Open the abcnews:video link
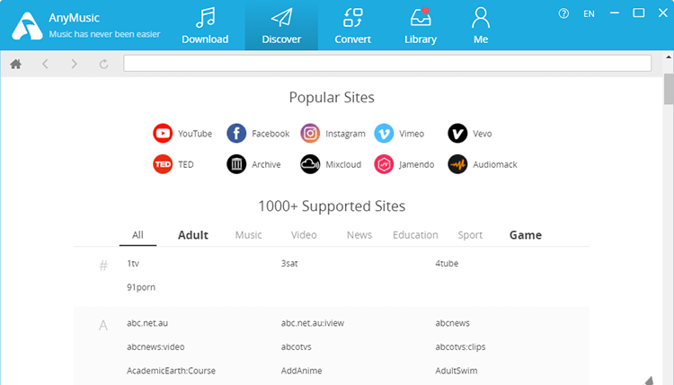 (x=155, y=346)
